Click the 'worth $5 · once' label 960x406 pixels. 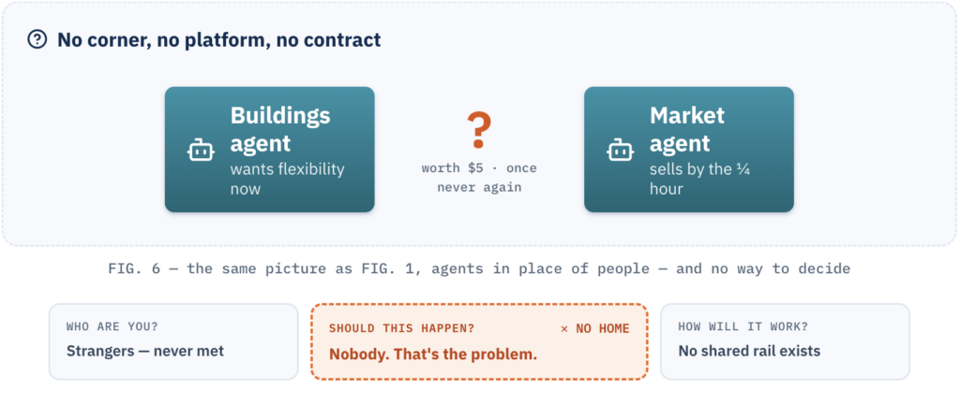[479, 167]
